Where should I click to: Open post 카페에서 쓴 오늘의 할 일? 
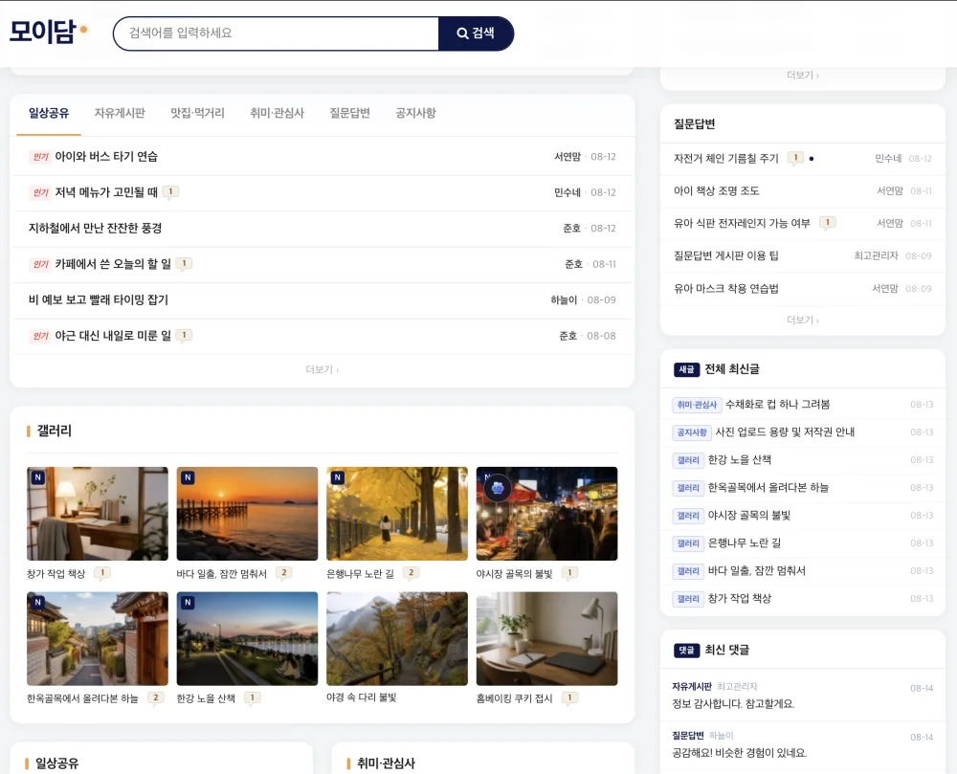(x=113, y=264)
